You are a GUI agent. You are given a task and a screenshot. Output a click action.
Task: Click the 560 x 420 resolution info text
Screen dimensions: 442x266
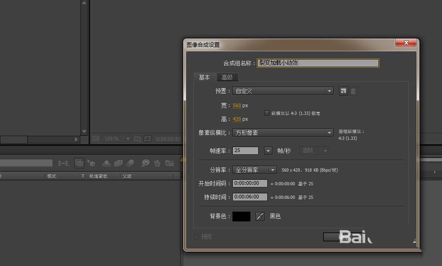(309, 170)
